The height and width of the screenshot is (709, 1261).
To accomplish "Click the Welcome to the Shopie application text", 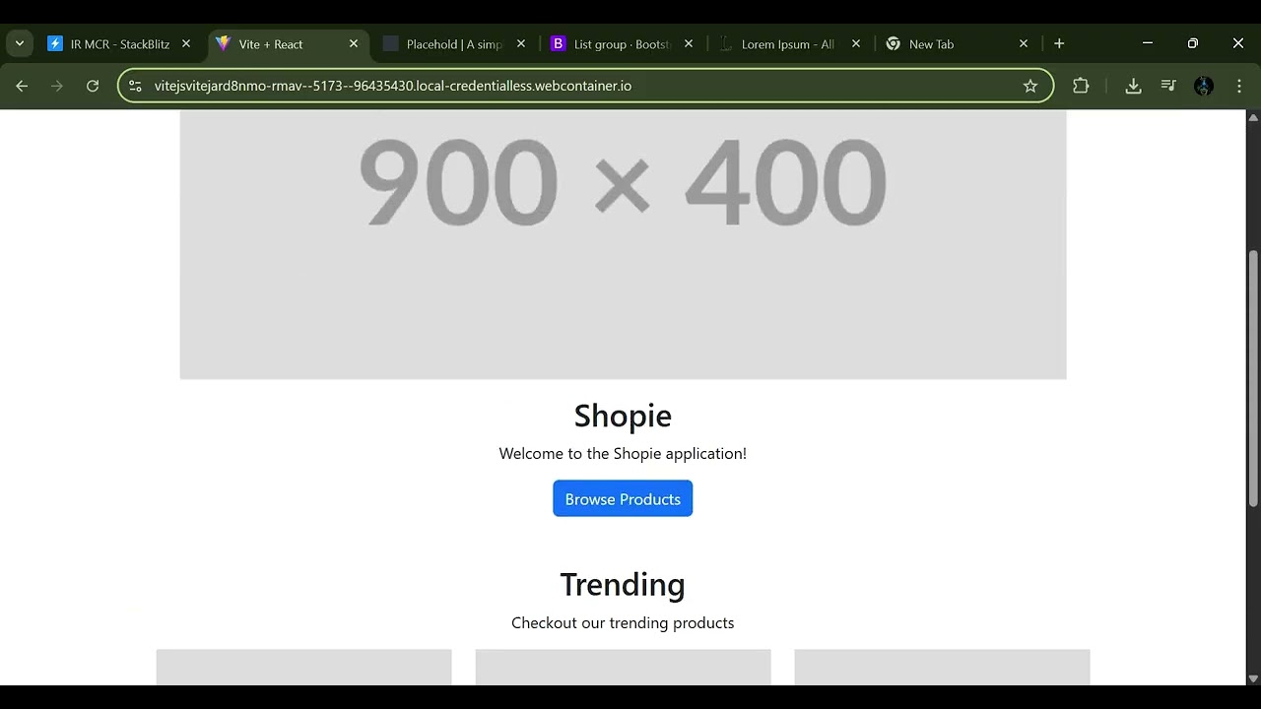I will [x=623, y=454].
